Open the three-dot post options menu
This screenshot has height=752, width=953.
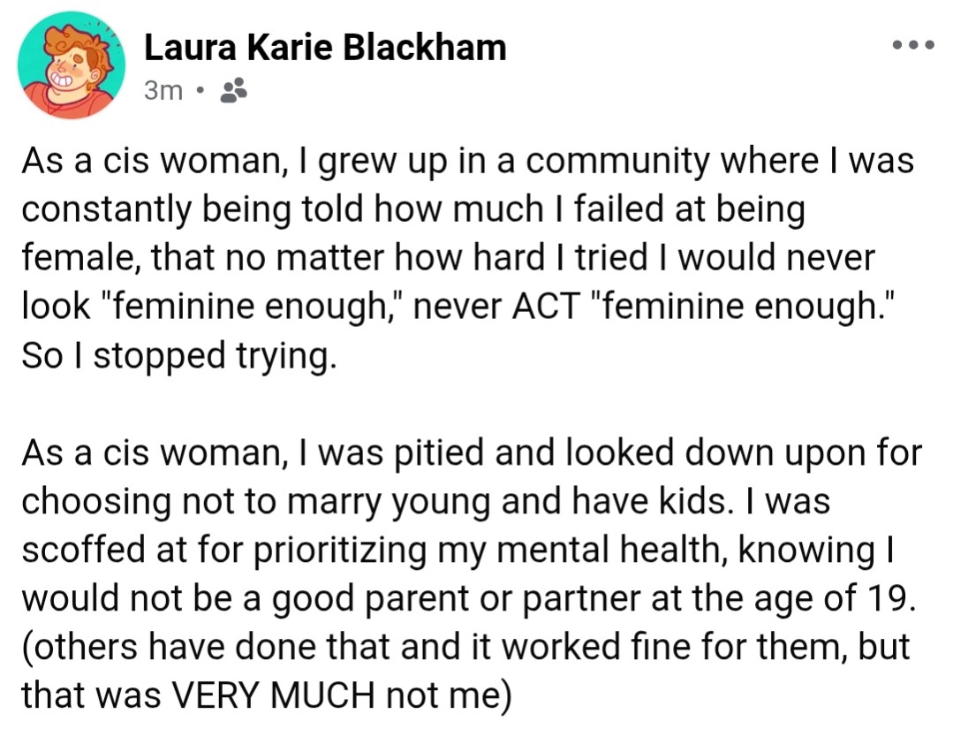pyautogui.click(x=913, y=44)
